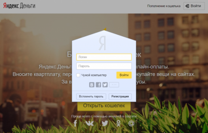This screenshot has width=208, height=133.
Task: Click the Twitter bird icon at page bottom
Action: pyautogui.click(x=105, y=123)
